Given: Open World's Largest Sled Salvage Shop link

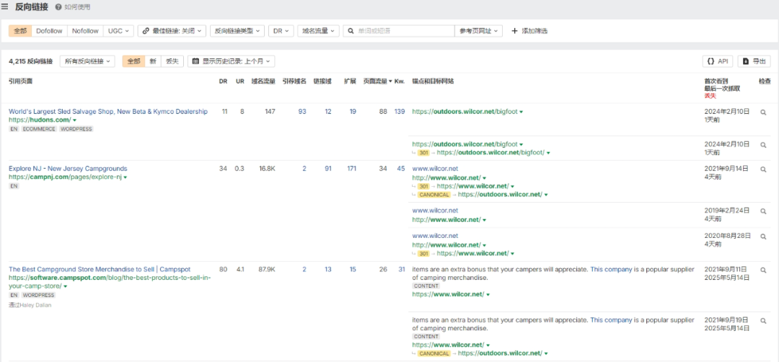Looking at the screenshot, I should click(107, 112).
